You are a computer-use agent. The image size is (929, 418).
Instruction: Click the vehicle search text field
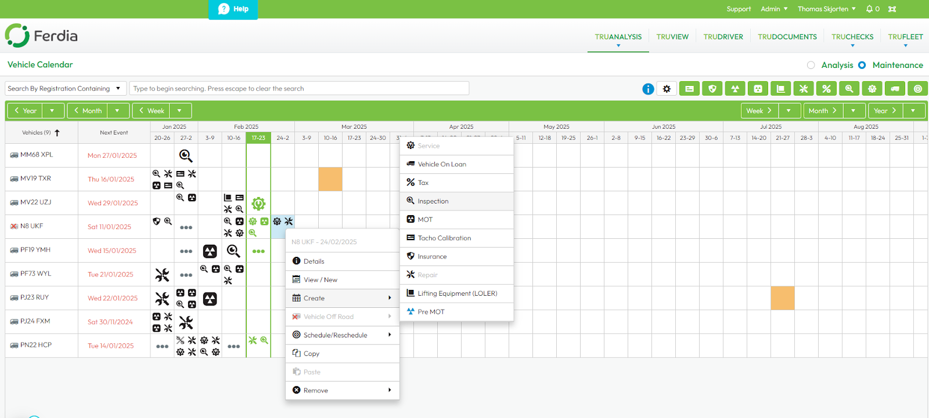point(299,89)
